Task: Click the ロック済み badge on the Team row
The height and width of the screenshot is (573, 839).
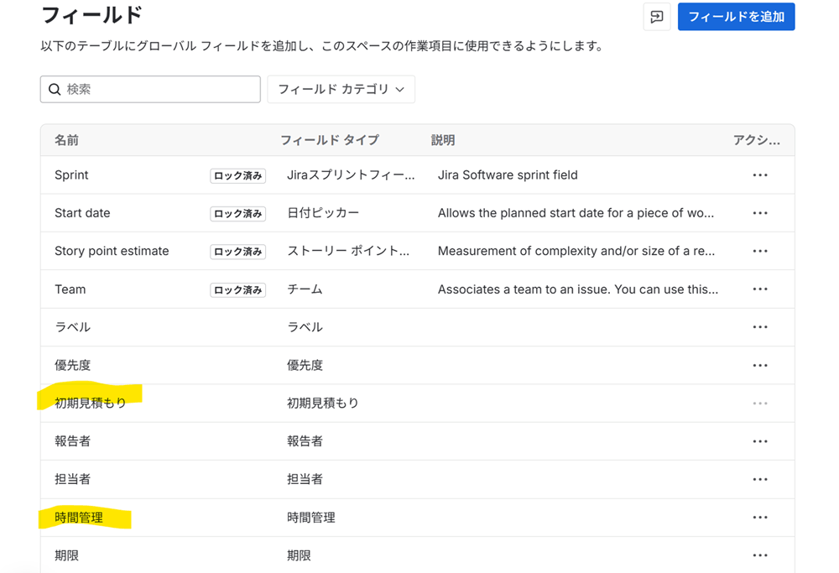Action: click(x=237, y=289)
